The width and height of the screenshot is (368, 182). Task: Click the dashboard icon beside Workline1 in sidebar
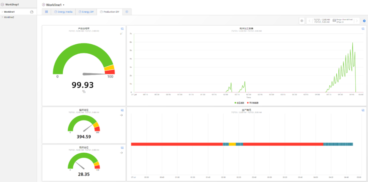[32, 12]
